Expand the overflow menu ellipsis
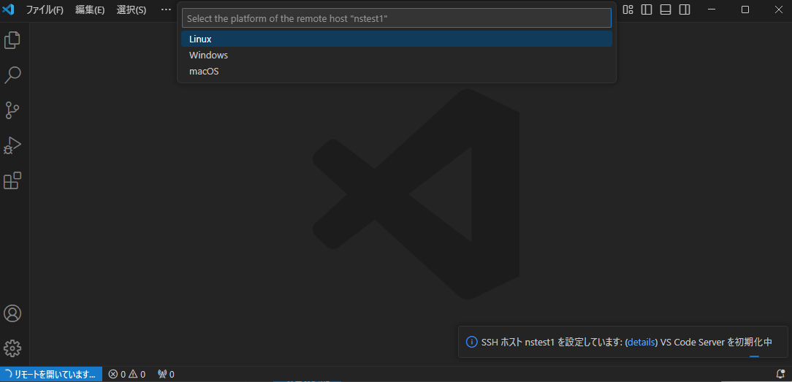This screenshot has height=382, width=792. pos(166,9)
